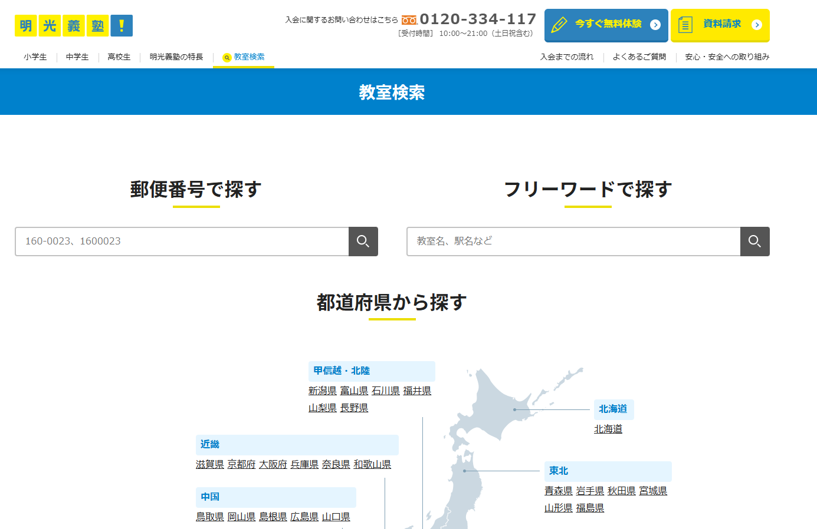The image size is (817, 529).
Task: Open よくあるご質問 link
Action: 639,57
